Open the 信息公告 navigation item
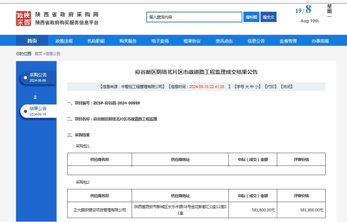347x222 pixels. [256, 41]
